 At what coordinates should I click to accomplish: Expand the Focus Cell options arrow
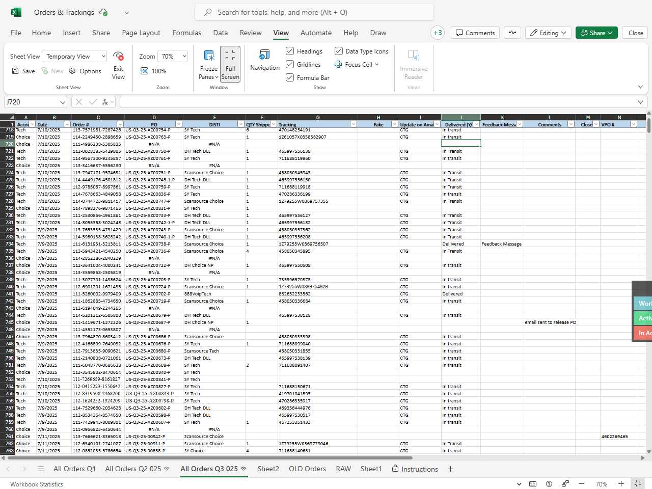pos(377,65)
